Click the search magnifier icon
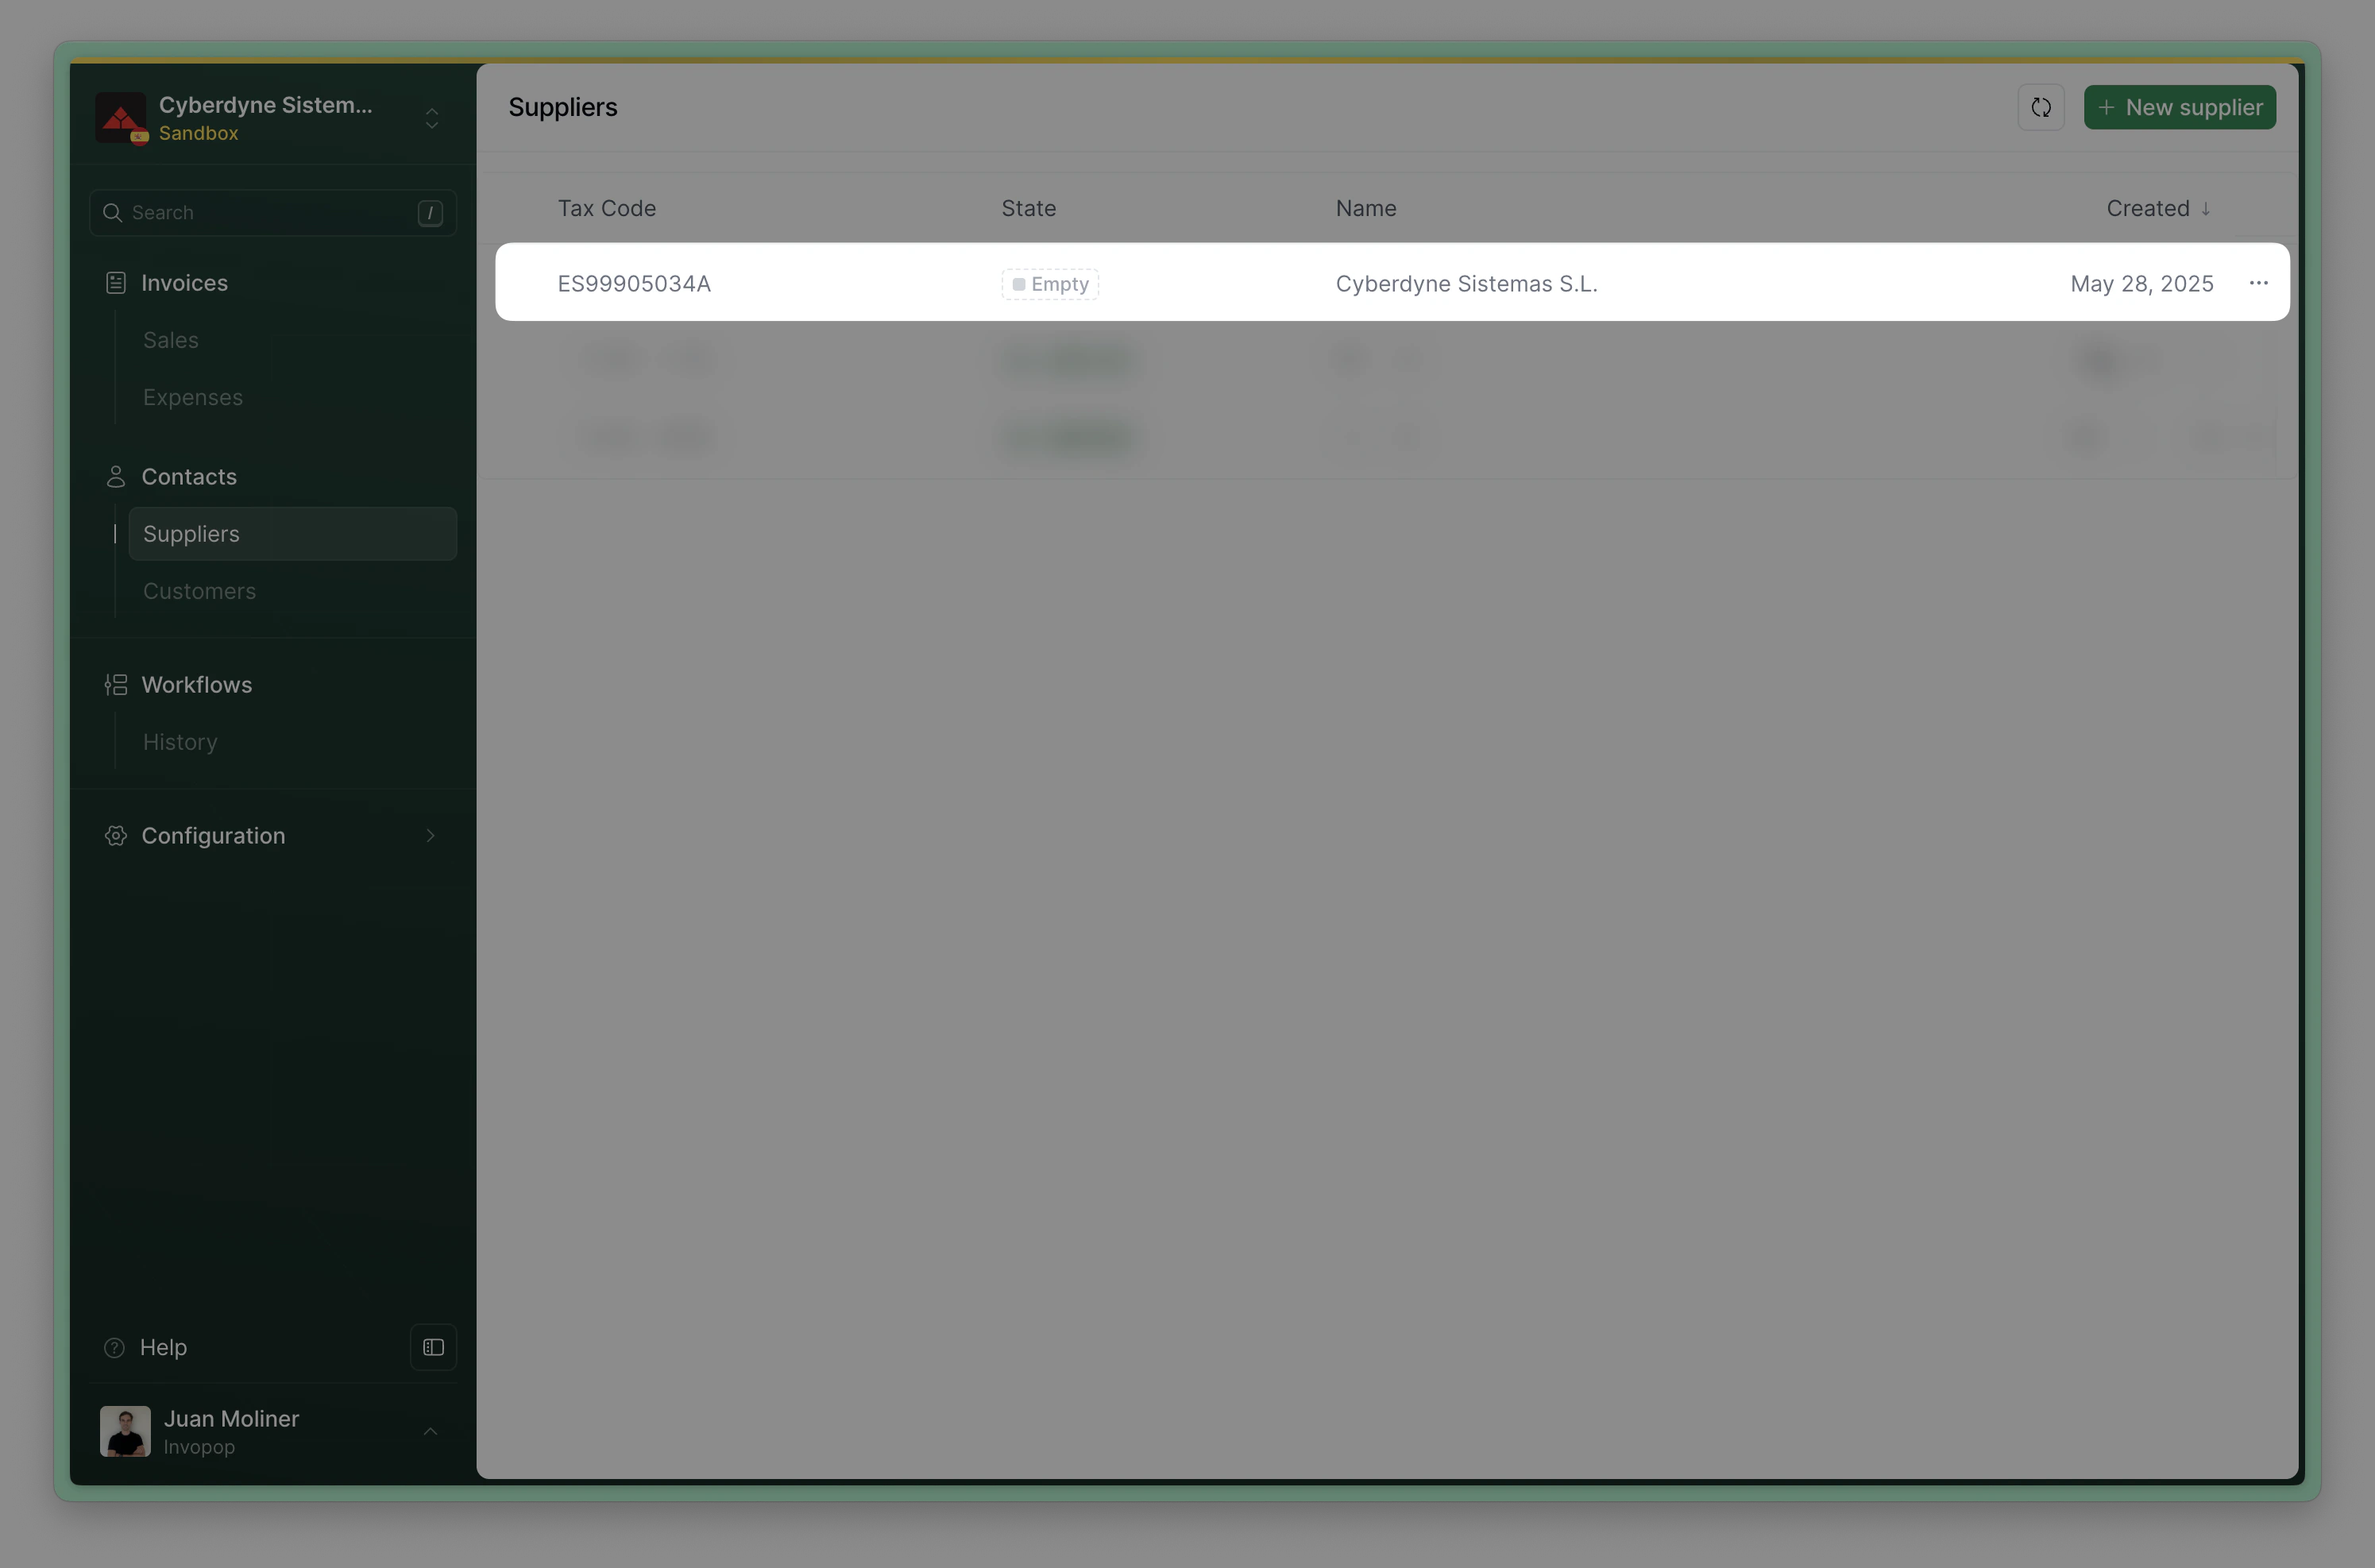 pyautogui.click(x=114, y=213)
